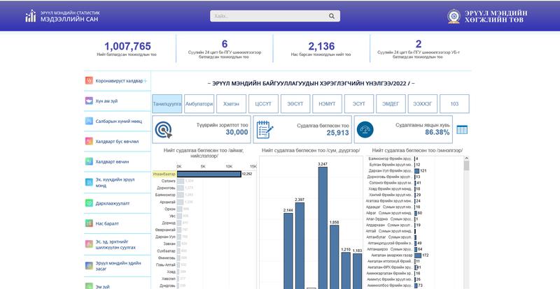Expand Коронавируст халдвар with the plus sign
560x289 pixels.
pos(145,81)
